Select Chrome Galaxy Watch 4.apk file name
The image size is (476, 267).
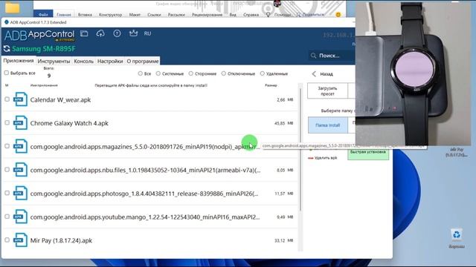pyautogui.click(x=69, y=123)
